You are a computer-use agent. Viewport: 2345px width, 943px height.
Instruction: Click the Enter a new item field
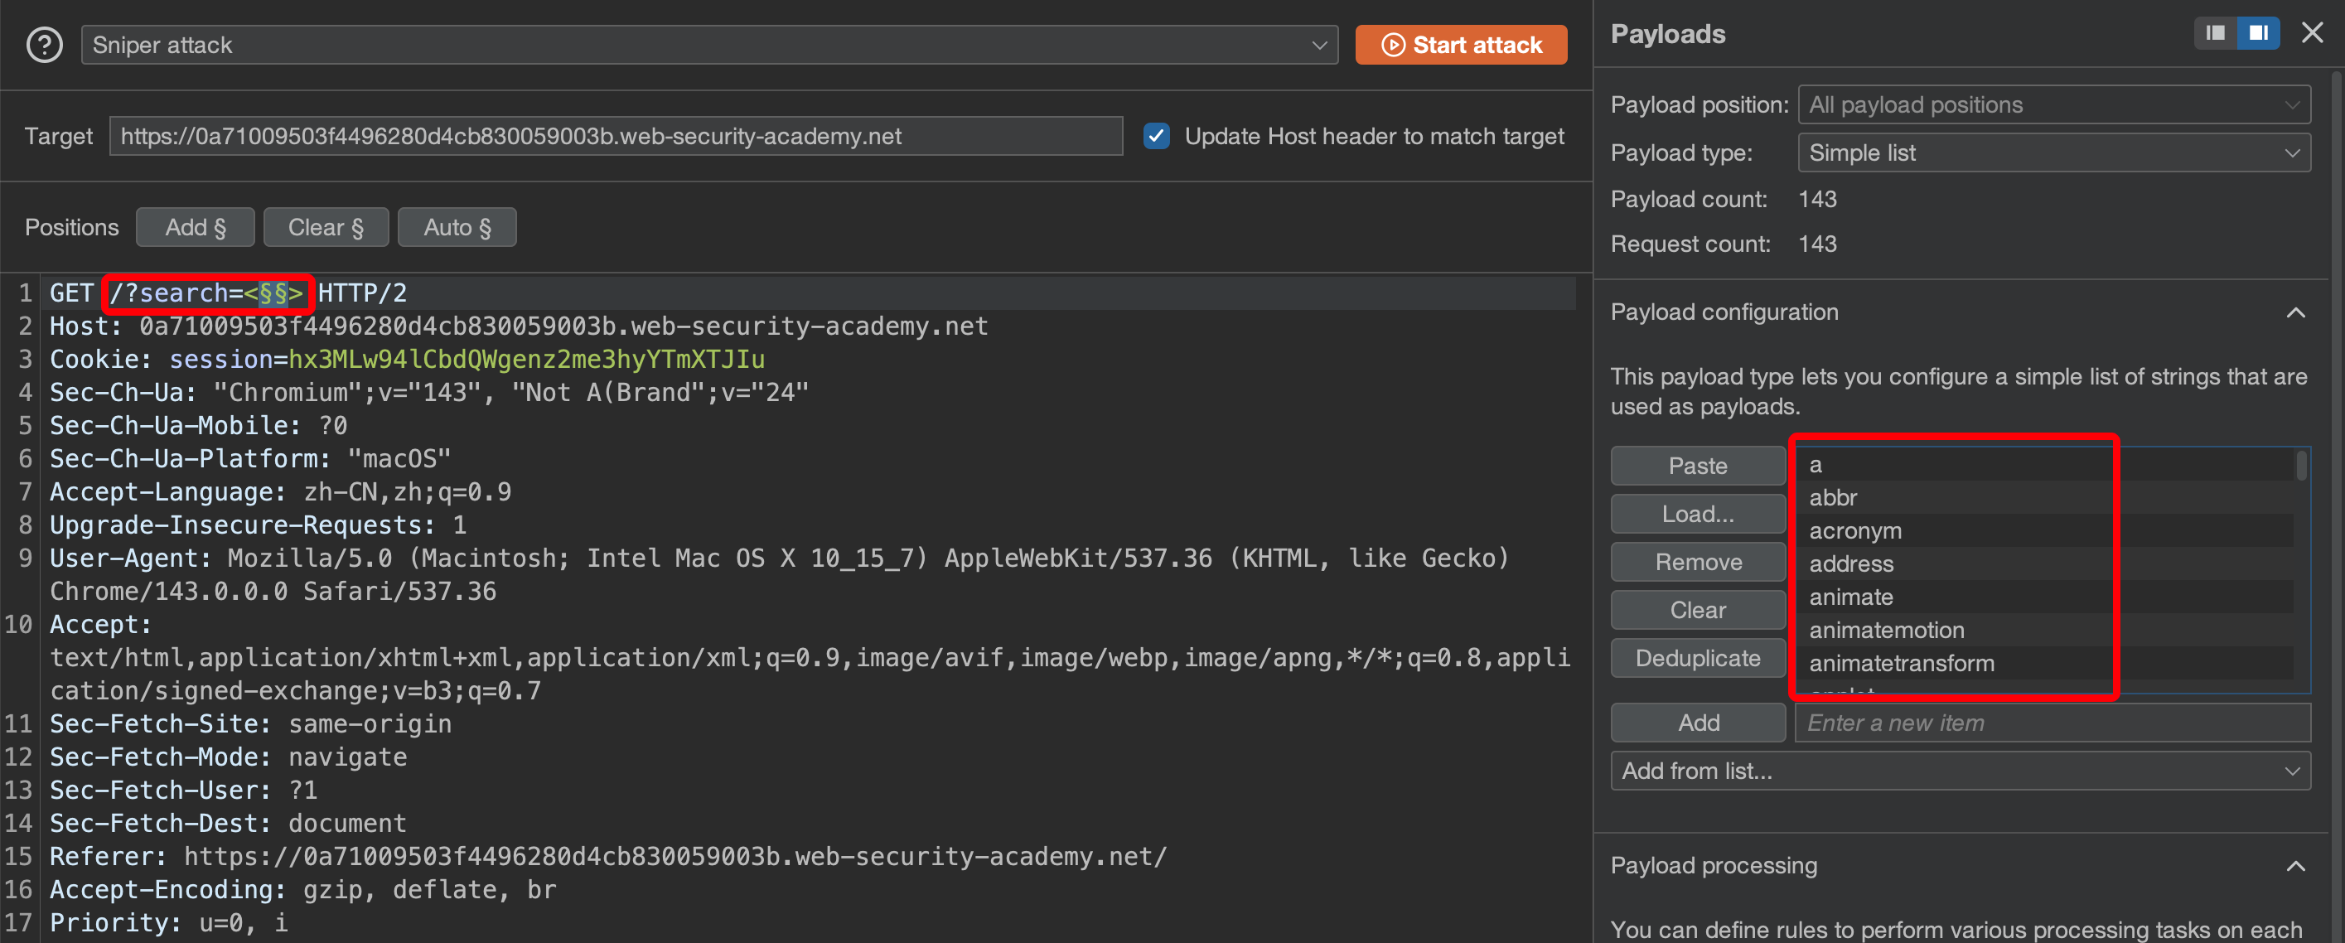tap(2052, 723)
